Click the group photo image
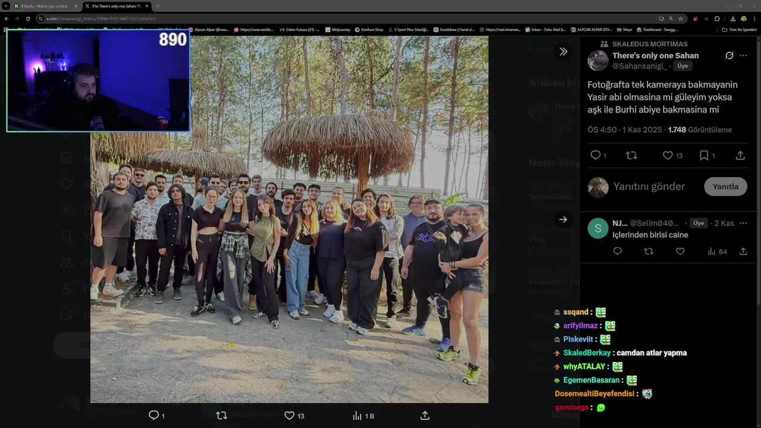Image resolution: width=761 pixels, height=428 pixels. (289, 219)
